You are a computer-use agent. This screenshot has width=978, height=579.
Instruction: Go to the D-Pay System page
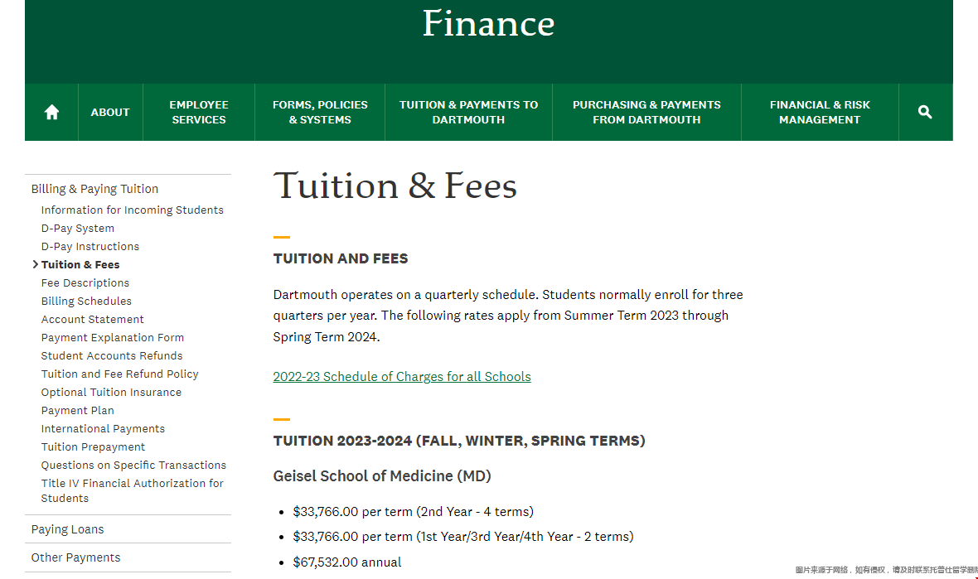click(x=78, y=228)
